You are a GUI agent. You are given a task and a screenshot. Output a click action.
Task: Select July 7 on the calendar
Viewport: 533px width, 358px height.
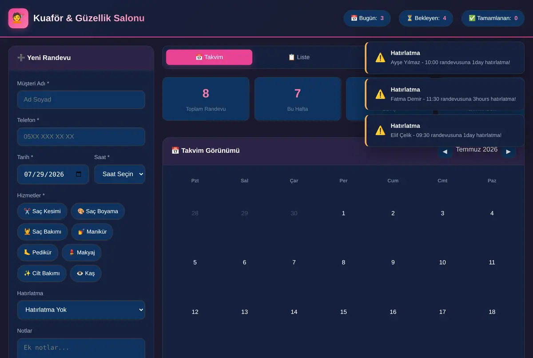tap(294, 263)
